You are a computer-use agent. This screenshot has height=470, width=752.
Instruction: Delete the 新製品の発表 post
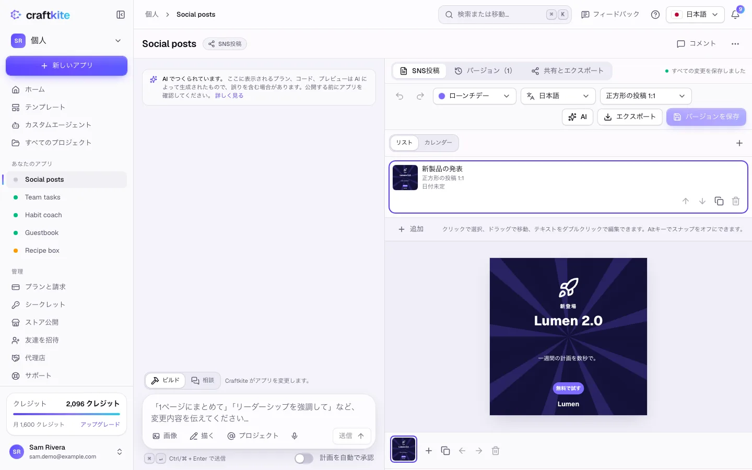coord(736,201)
